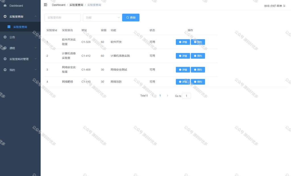Image resolution: width=291 pixels, height=176 pixels.
Task: Click the 状态 column header
Action: (x=152, y=30)
